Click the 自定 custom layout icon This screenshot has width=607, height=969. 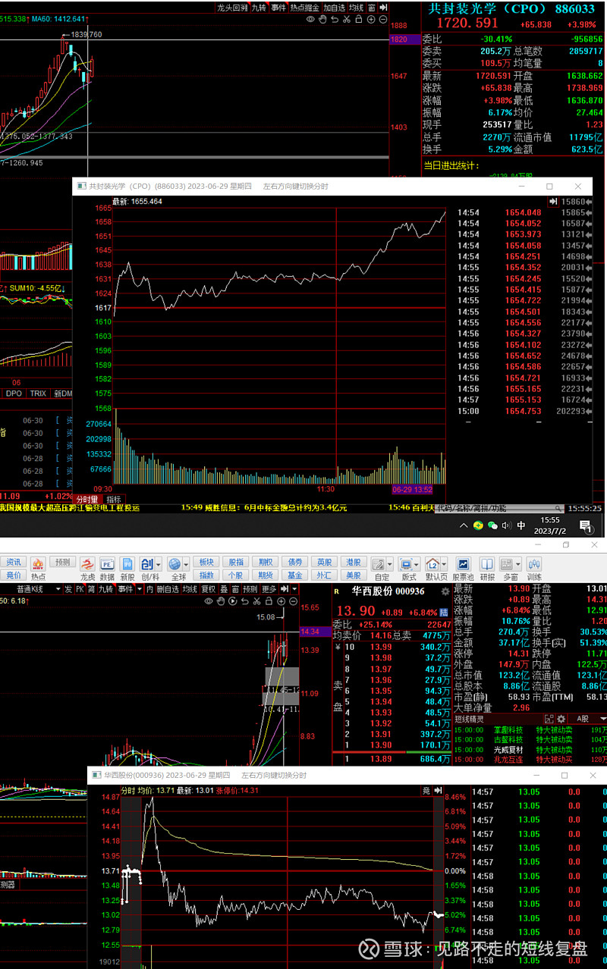click(x=380, y=564)
